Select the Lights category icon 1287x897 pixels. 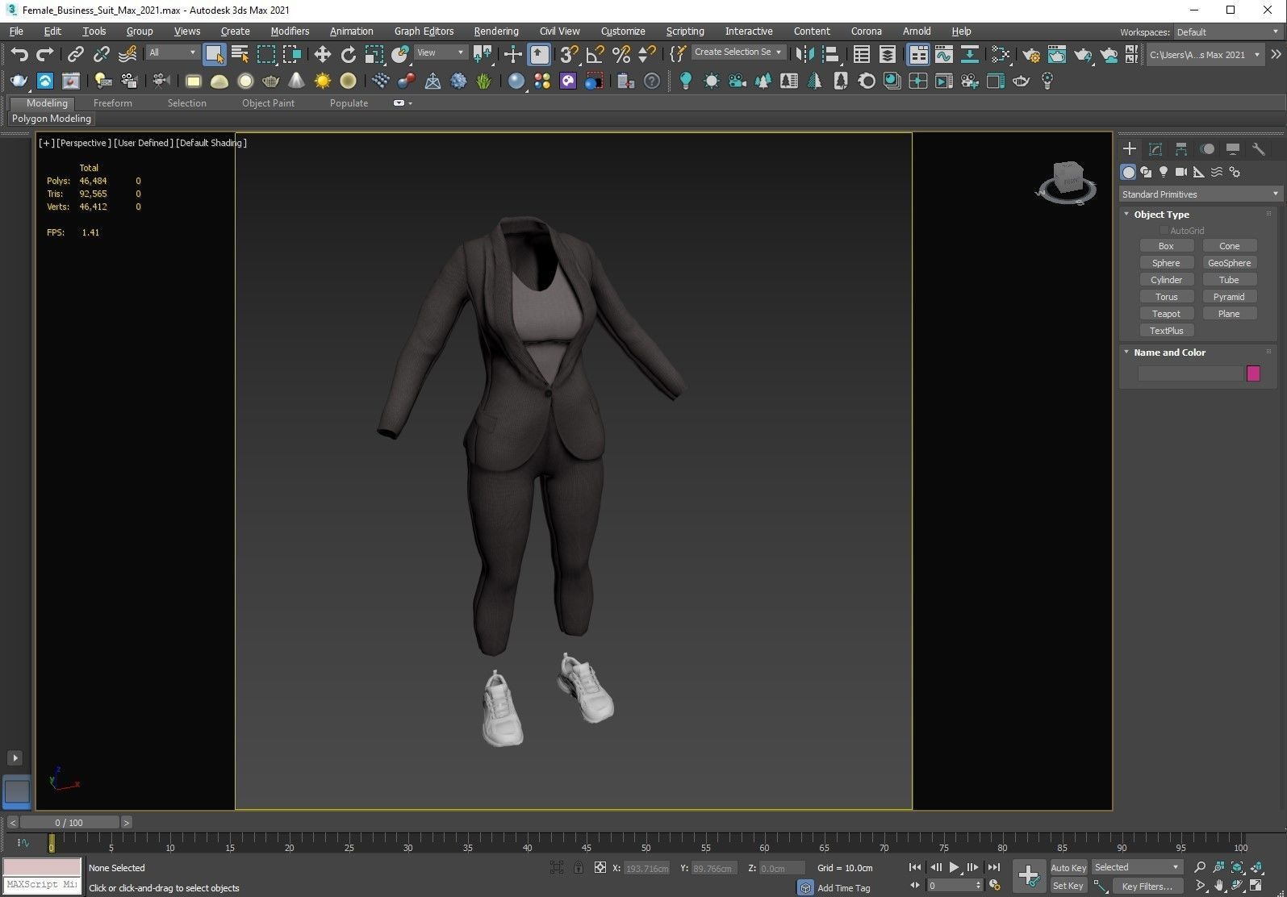[1164, 172]
